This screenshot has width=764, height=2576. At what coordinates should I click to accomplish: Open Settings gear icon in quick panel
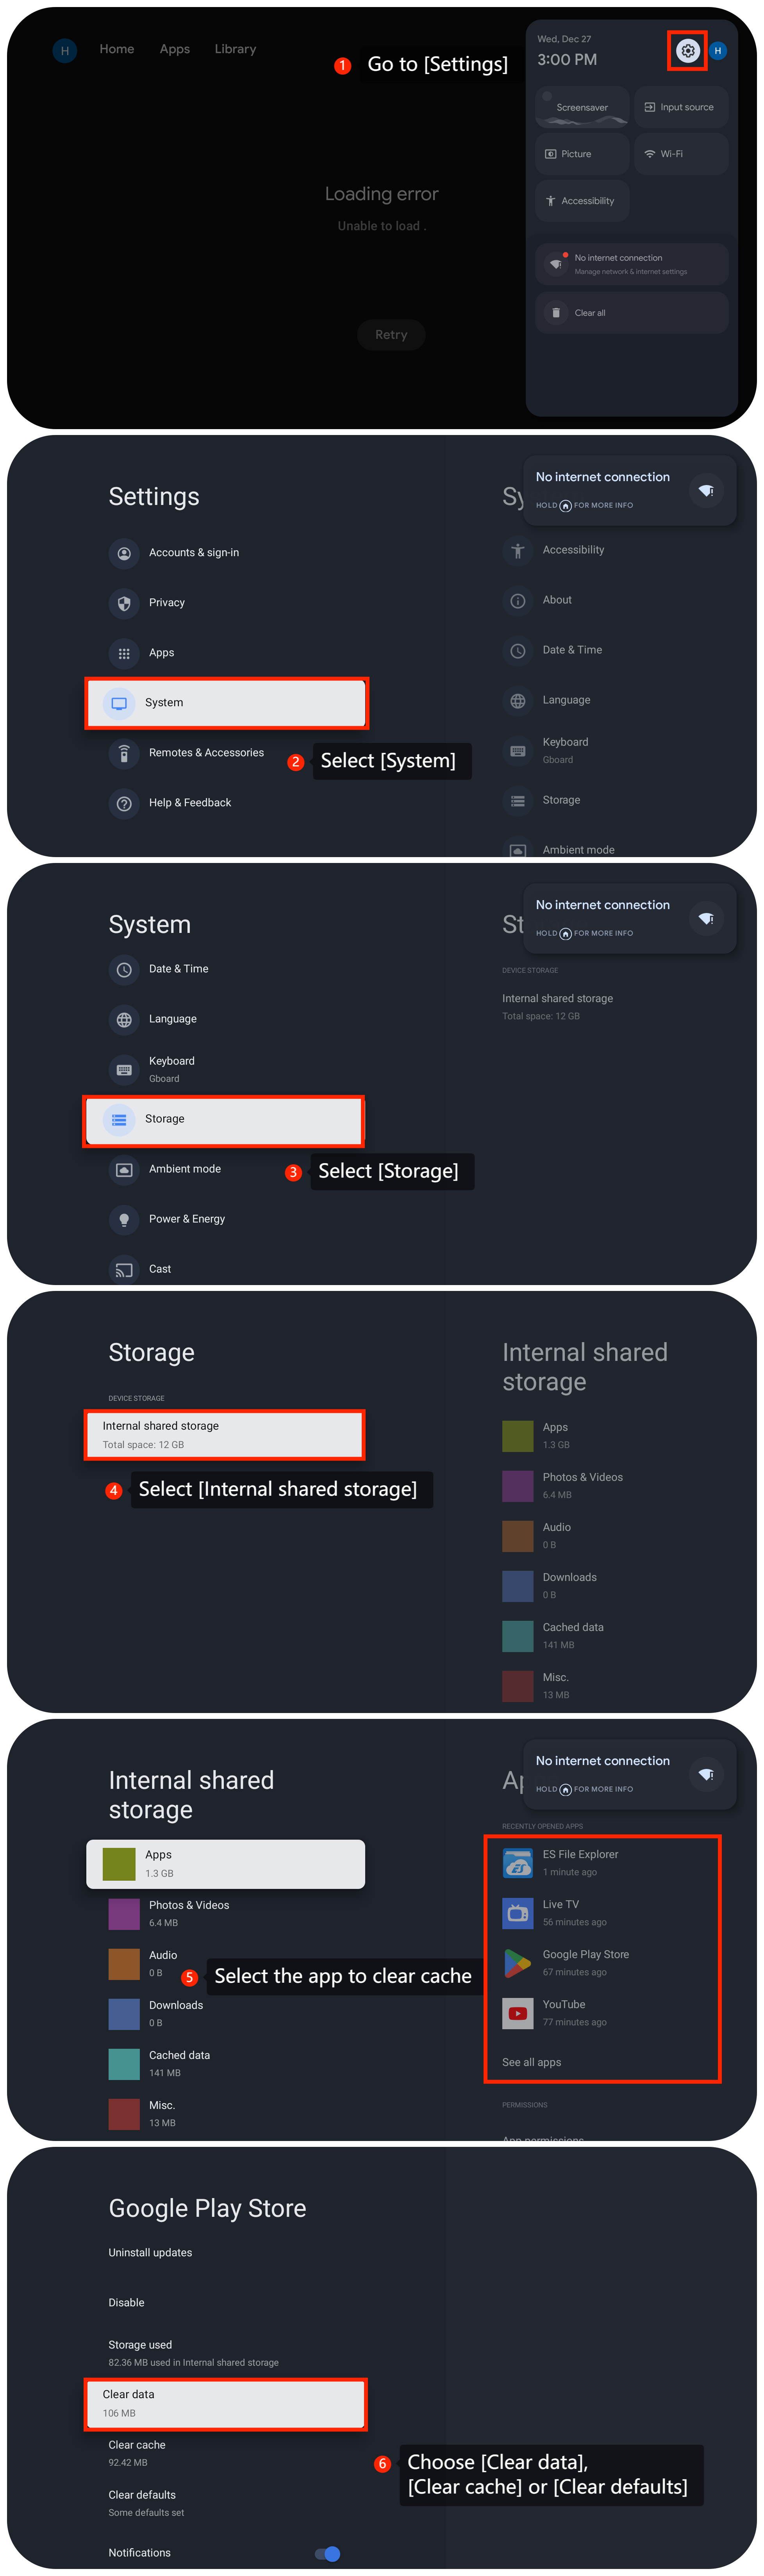click(687, 51)
